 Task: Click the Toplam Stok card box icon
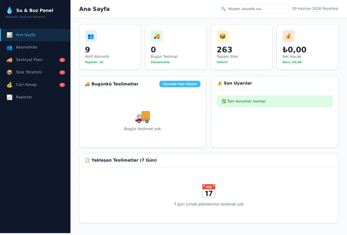[223, 36]
